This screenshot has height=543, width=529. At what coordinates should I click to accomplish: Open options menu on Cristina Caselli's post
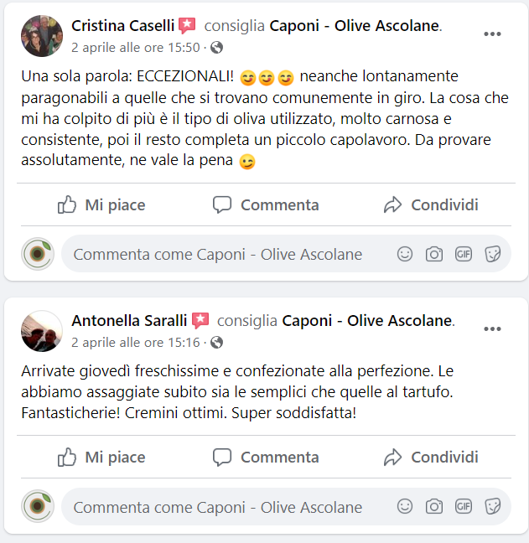tap(492, 34)
